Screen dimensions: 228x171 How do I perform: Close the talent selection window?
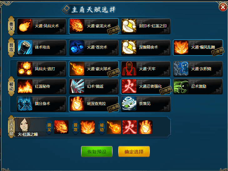223,7
